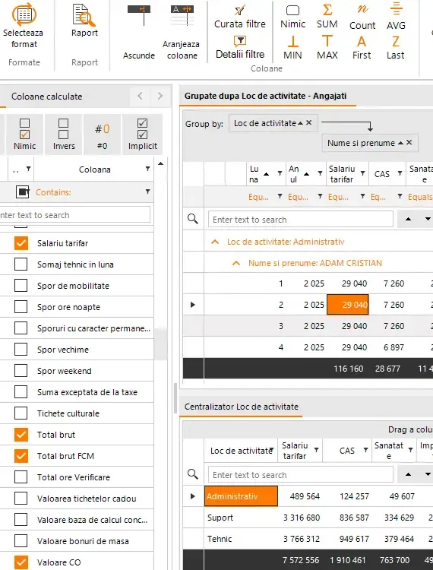
Task: Collapse the Nume si prenume: ADAM CRISTIAN group
Action: (x=236, y=263)
